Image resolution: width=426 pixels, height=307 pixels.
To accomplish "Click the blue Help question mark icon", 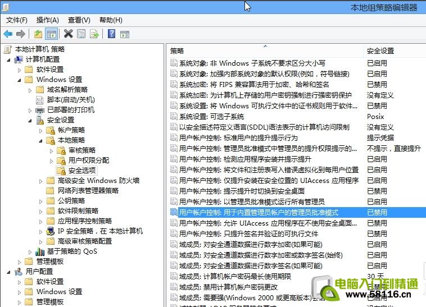I will (x=111, y=34).
